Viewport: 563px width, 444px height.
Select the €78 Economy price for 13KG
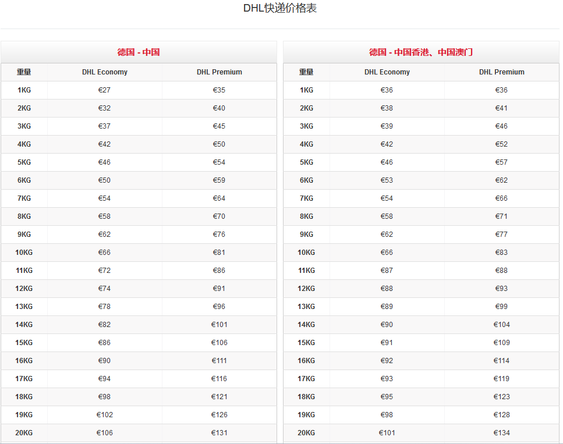[104, 307]
